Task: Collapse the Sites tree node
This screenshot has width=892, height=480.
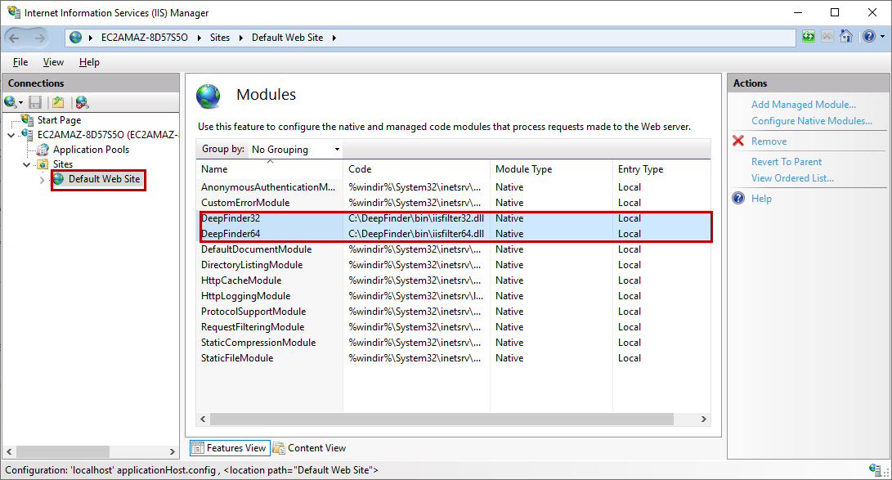Action: [x=27, y=165]
